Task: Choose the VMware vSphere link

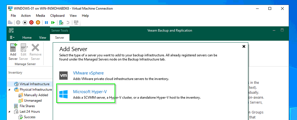Action: point(88,73)
